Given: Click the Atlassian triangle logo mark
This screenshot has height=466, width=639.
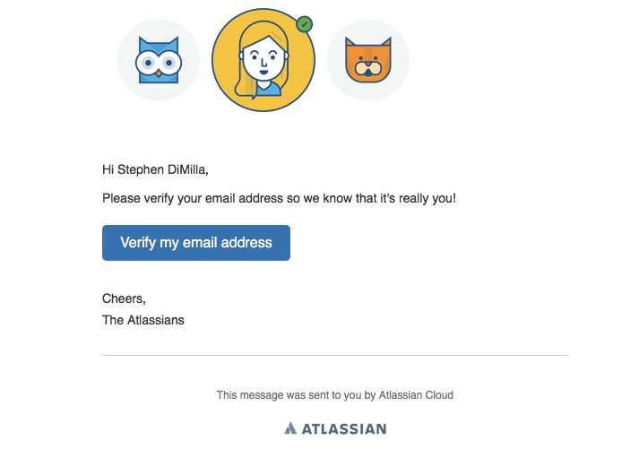Looking at the screenshot, I should tap(289, 428).
